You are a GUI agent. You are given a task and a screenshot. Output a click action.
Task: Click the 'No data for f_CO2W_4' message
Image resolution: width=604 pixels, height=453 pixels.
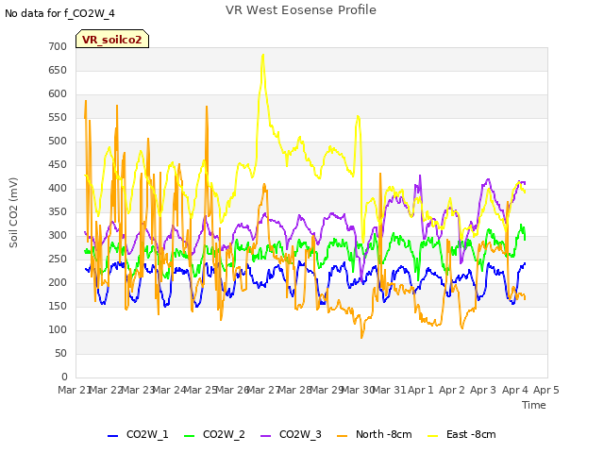point(59,13)
